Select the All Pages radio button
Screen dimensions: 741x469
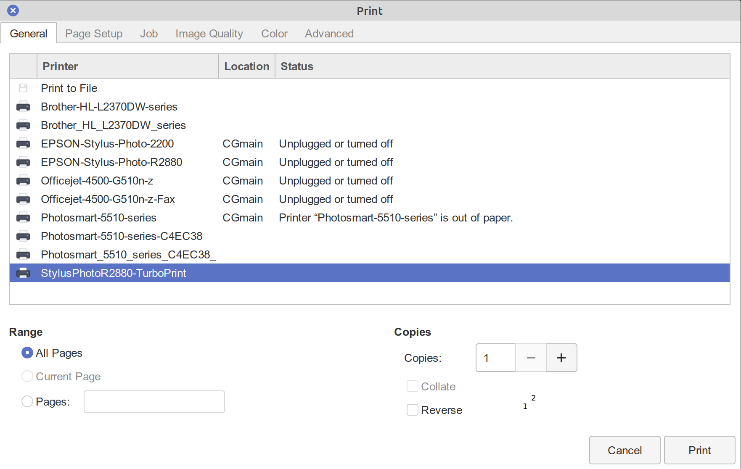click(27, 353)
